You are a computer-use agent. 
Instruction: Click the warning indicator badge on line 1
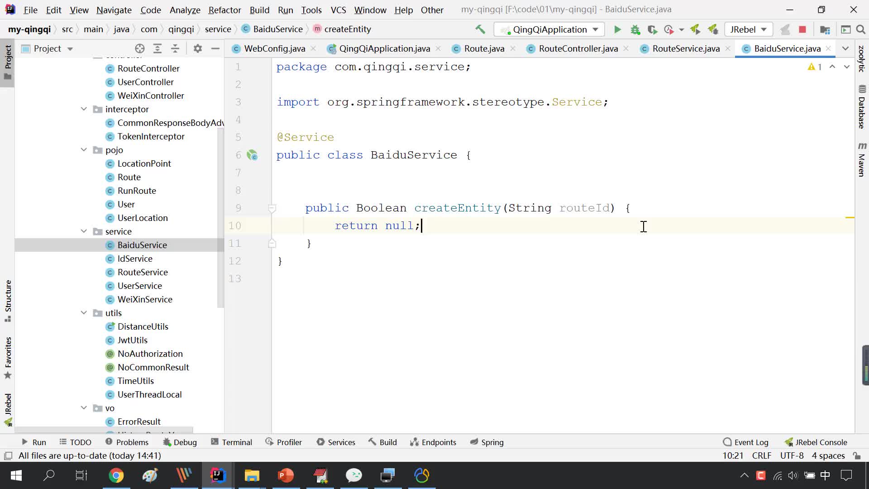pos(815,66)
